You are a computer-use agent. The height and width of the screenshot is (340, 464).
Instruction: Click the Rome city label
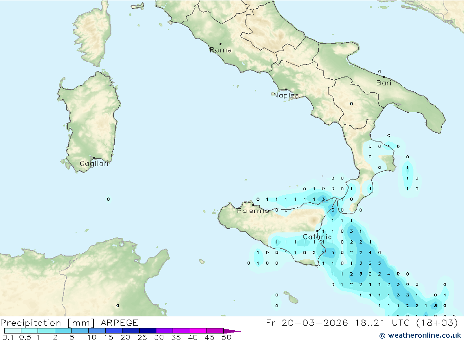(220, 50)
